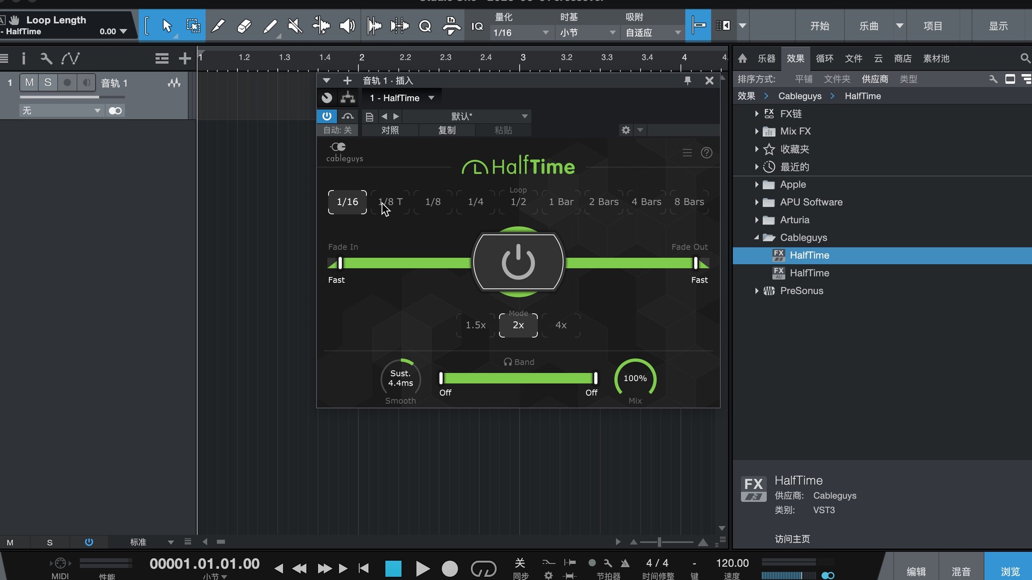Select the Bend tool
This screenshot has width=1032, height=580.
tap(321, 25)
